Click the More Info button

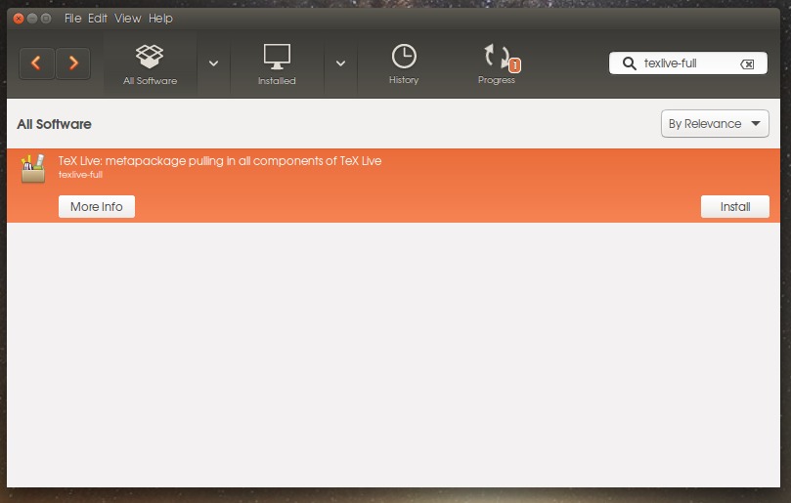97,207
